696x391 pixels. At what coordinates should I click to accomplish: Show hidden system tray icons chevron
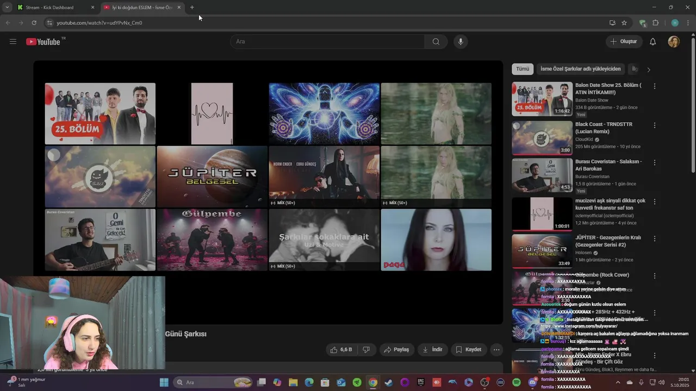618,382
